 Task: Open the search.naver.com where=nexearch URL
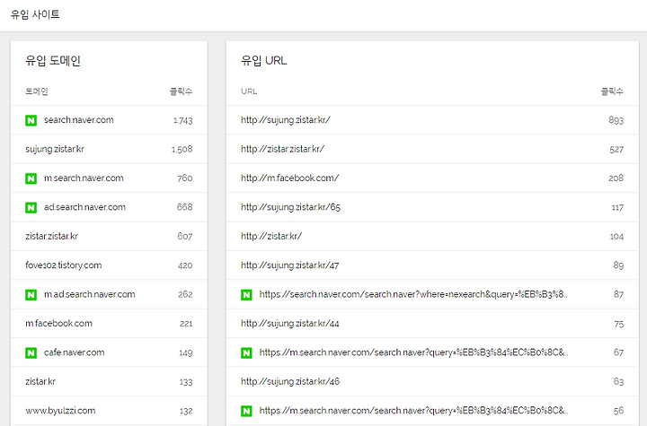coord(413,294)
